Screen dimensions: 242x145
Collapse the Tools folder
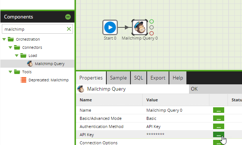[10, 72]
